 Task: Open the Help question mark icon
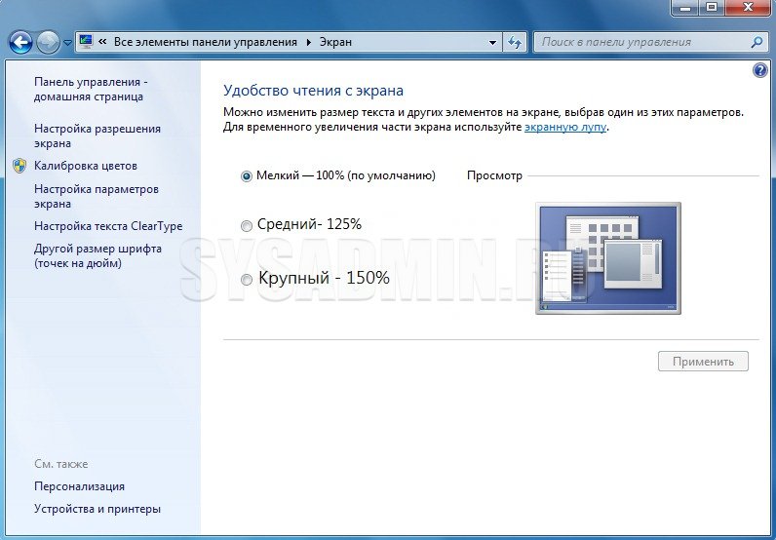tap(760, 70)
